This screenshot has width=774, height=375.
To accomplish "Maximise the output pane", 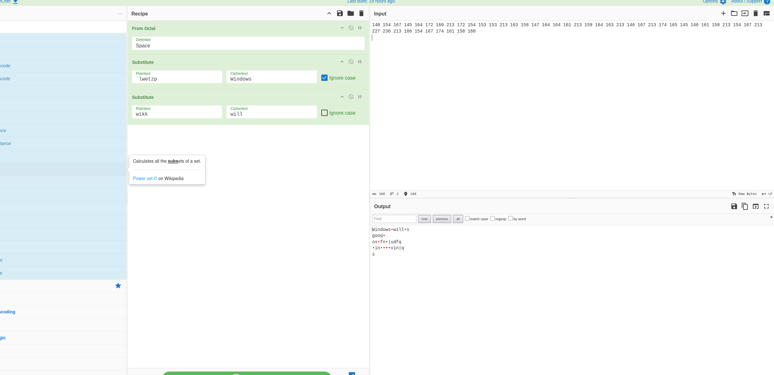I will point(766,206).
